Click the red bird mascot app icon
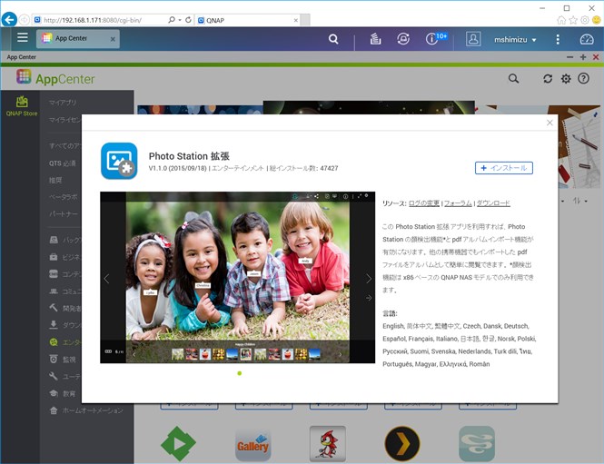The height and width of the screenshot is (464, 604). click(328, 444)
